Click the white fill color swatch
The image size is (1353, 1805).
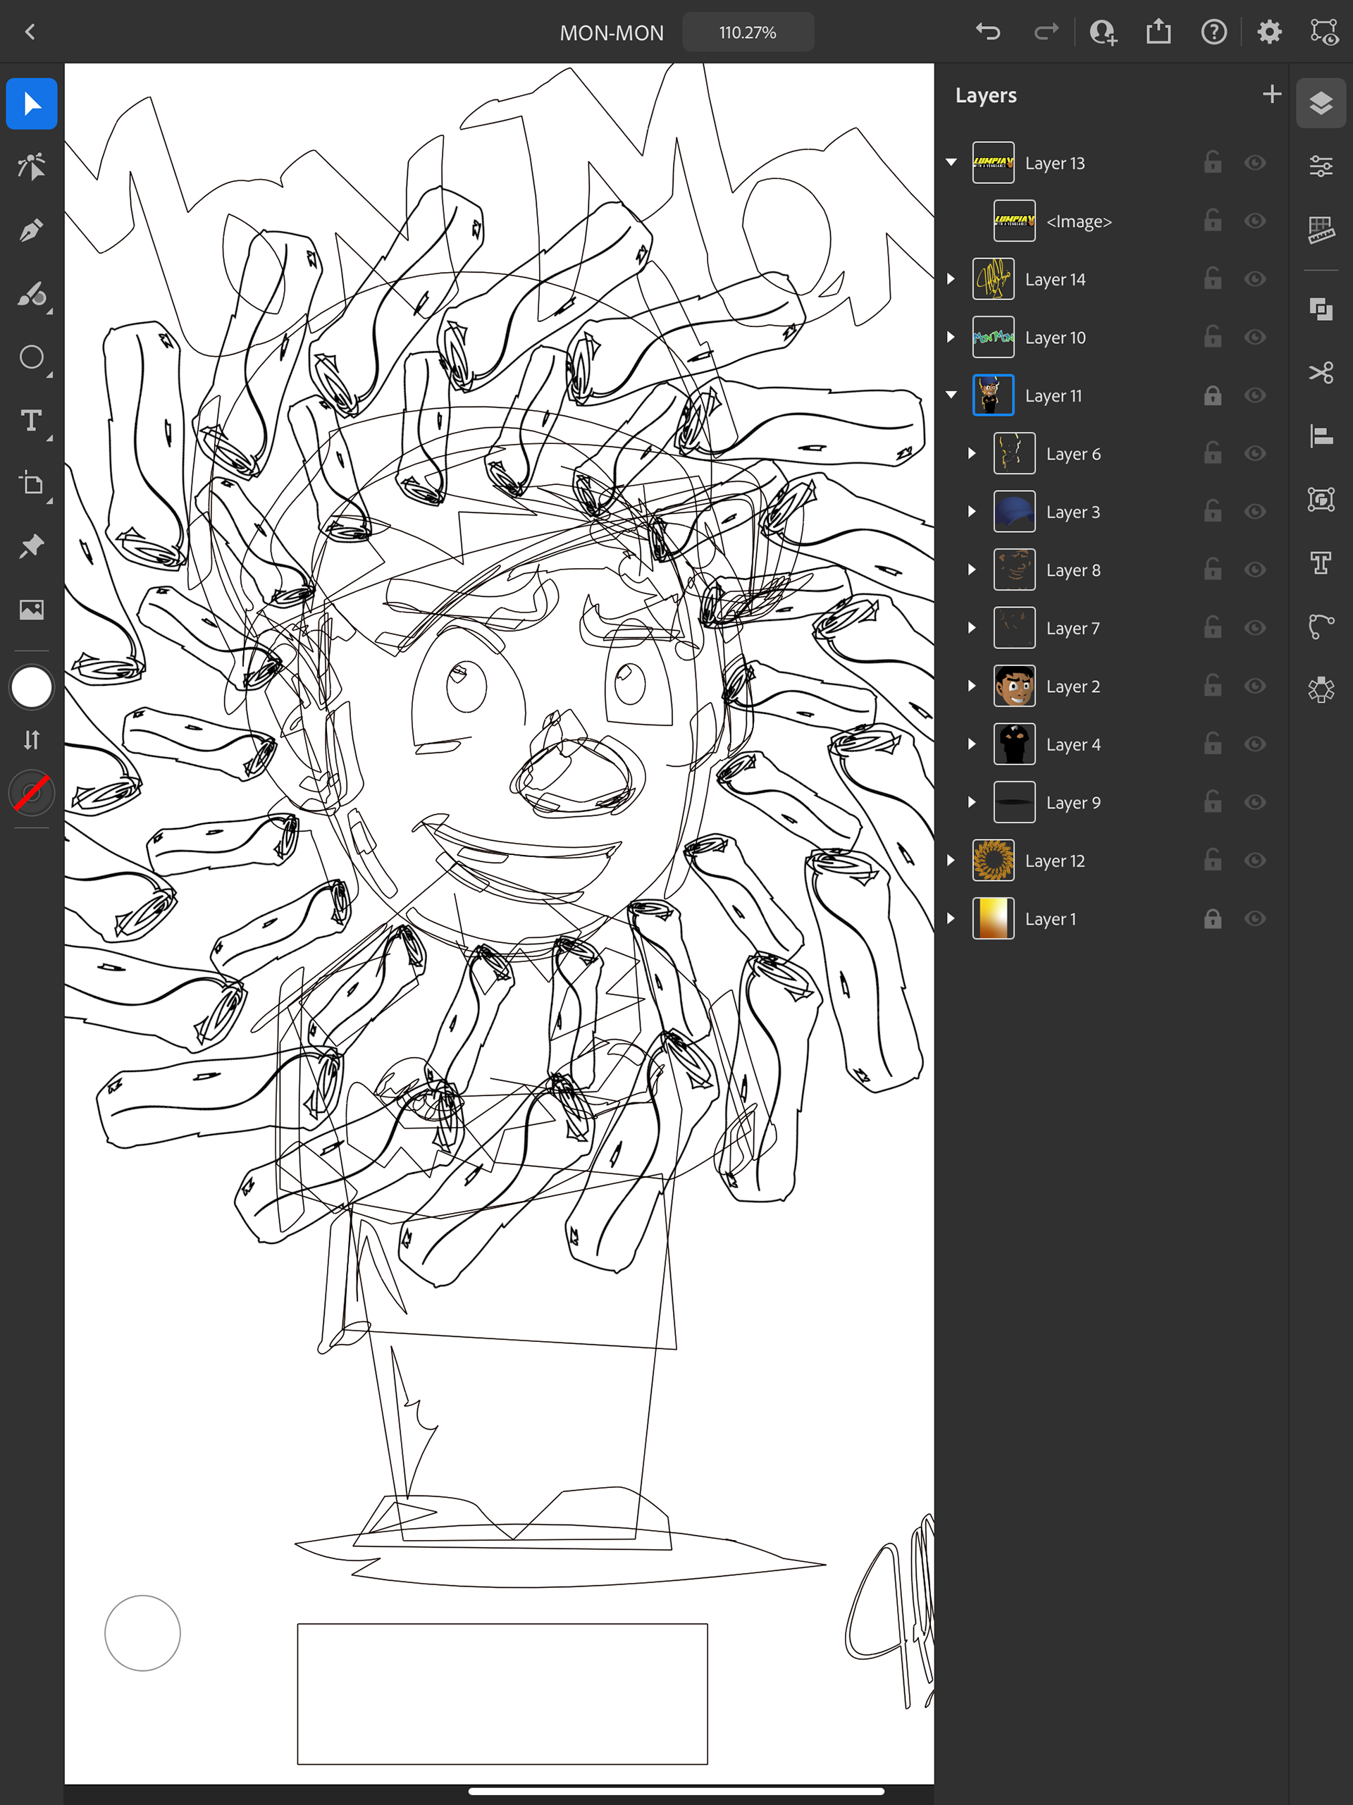(31, 687)
